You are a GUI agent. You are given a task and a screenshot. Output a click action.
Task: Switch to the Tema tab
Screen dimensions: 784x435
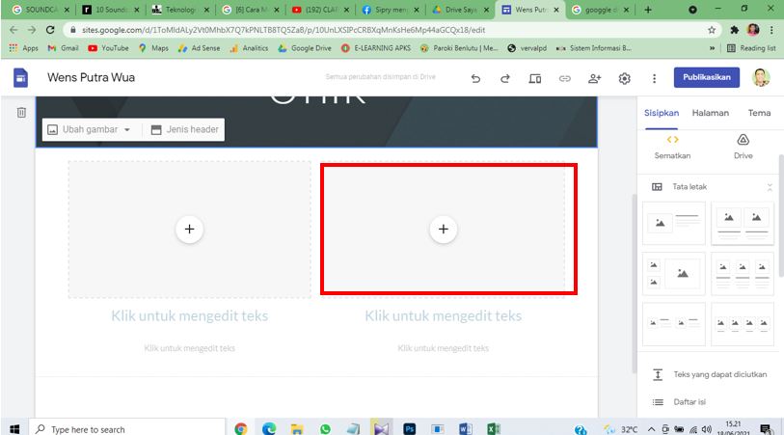759,113
